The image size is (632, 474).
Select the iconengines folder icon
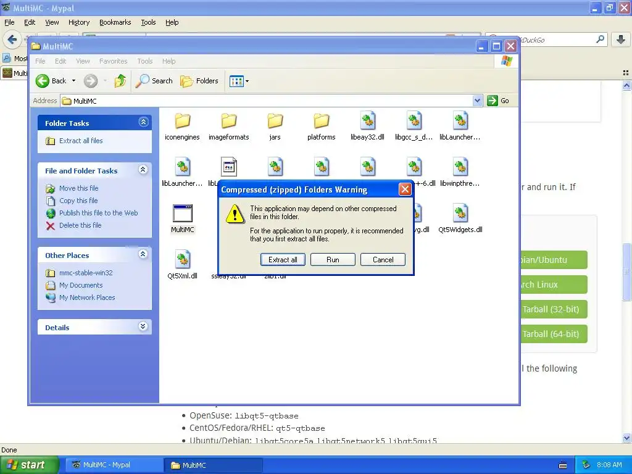(x=182, y=120)
